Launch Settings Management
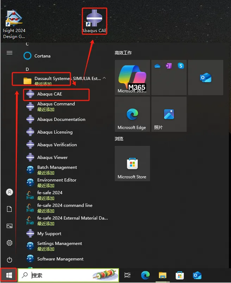Screen dimensions: 231x283 [x=66, y=246]
